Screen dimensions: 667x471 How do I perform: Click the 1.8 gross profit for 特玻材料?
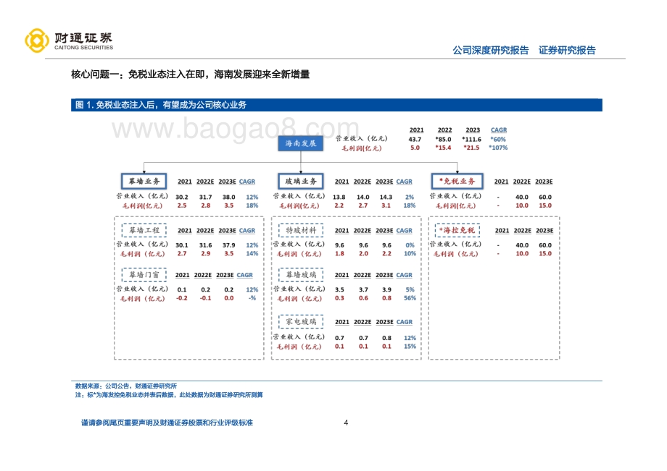tap(339, 254)
